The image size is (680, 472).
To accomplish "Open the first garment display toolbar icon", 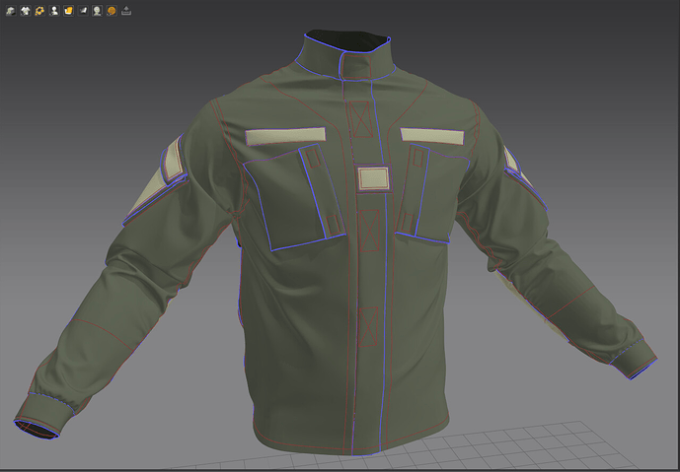I will (11, 11).
